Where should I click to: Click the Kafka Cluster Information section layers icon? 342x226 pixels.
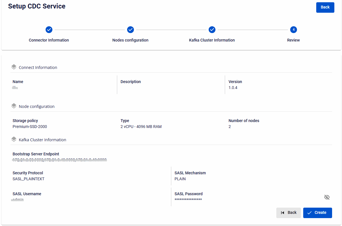click(14, 139)
